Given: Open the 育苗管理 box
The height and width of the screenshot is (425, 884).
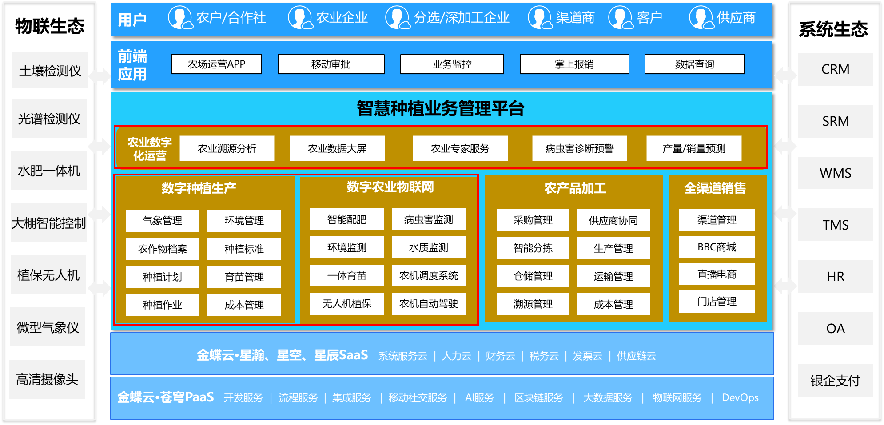Looking at the screenshot, I should (244, 277).
